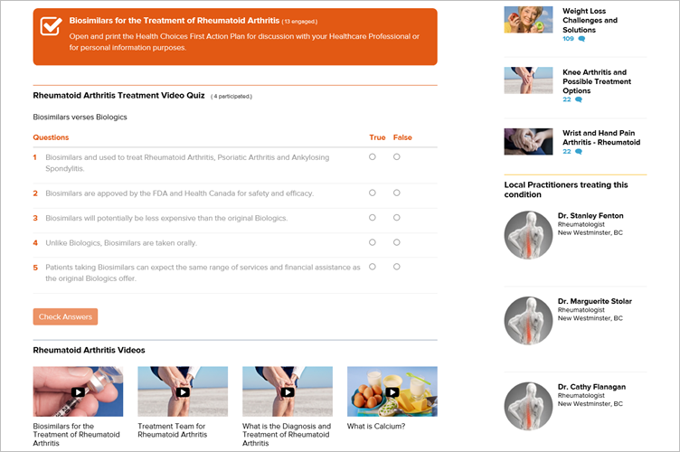Open the Biosimilars Action Plan banner link
The height and width of the screenshot is (452, 680).
[175, 21]
